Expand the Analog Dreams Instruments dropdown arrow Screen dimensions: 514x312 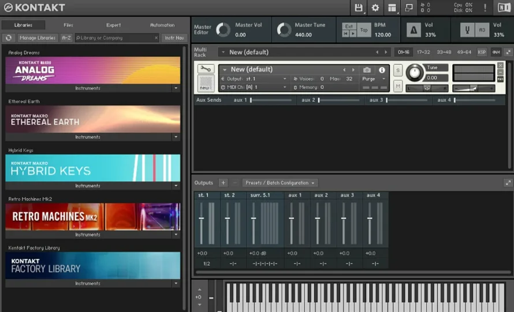tap(176, 88)
